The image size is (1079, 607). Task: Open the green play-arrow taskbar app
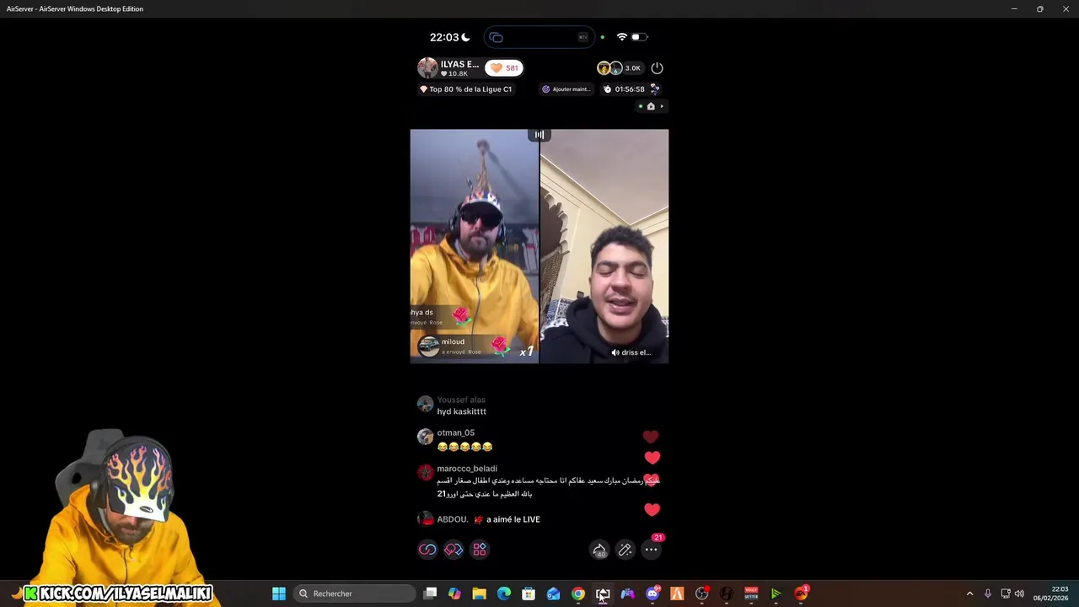776,594
